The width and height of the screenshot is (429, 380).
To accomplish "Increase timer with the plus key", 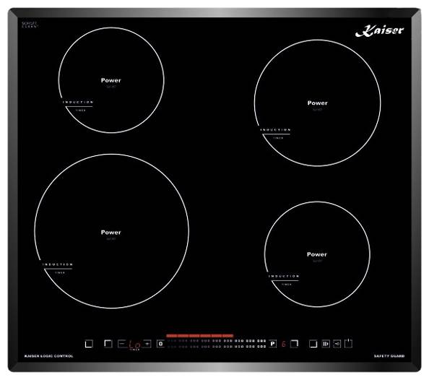I will 147,344.
